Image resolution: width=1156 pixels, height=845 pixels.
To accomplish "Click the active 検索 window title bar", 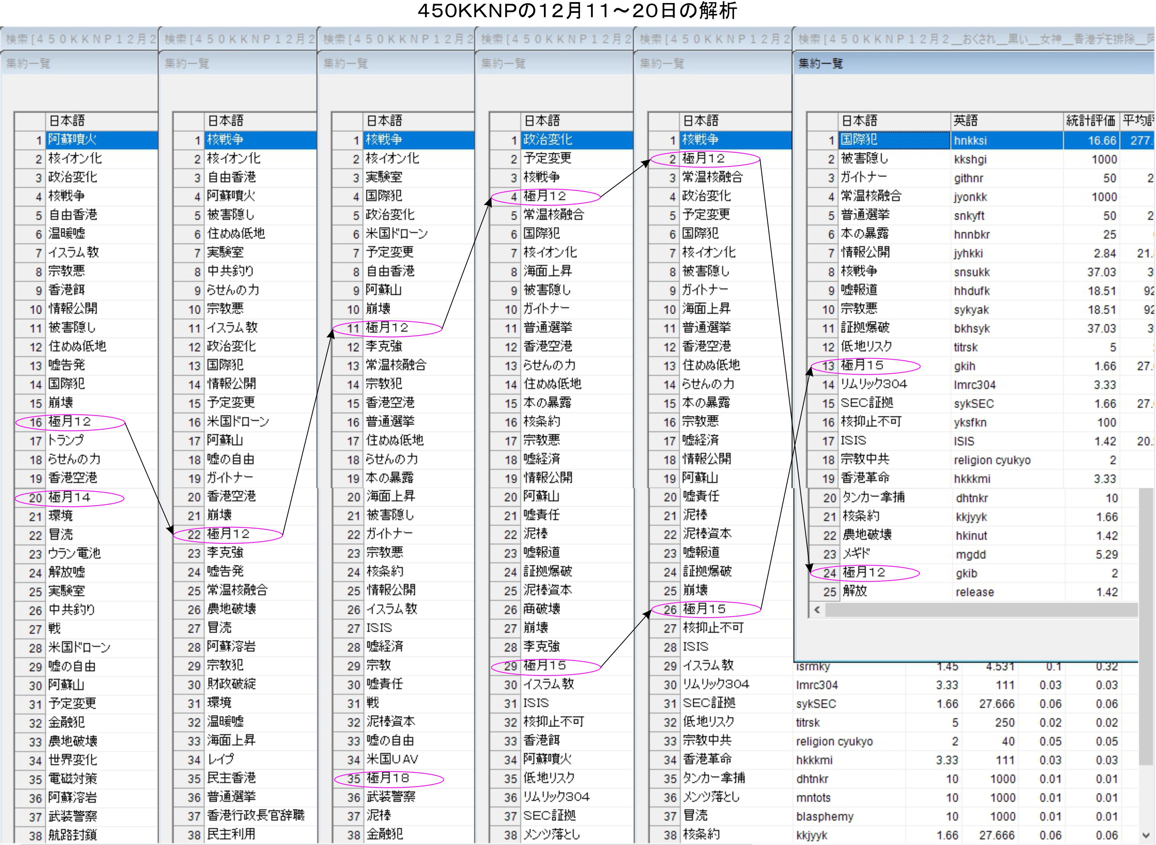I will click(x=972, y=39).
